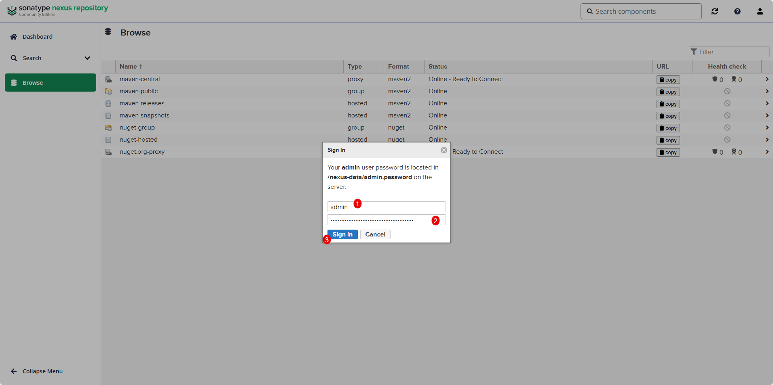Image resolution: width=773 pixels, height=385 pixels.
Task: Click the Sonatype Nexus Repository logo
Action: tap(57, 10)
